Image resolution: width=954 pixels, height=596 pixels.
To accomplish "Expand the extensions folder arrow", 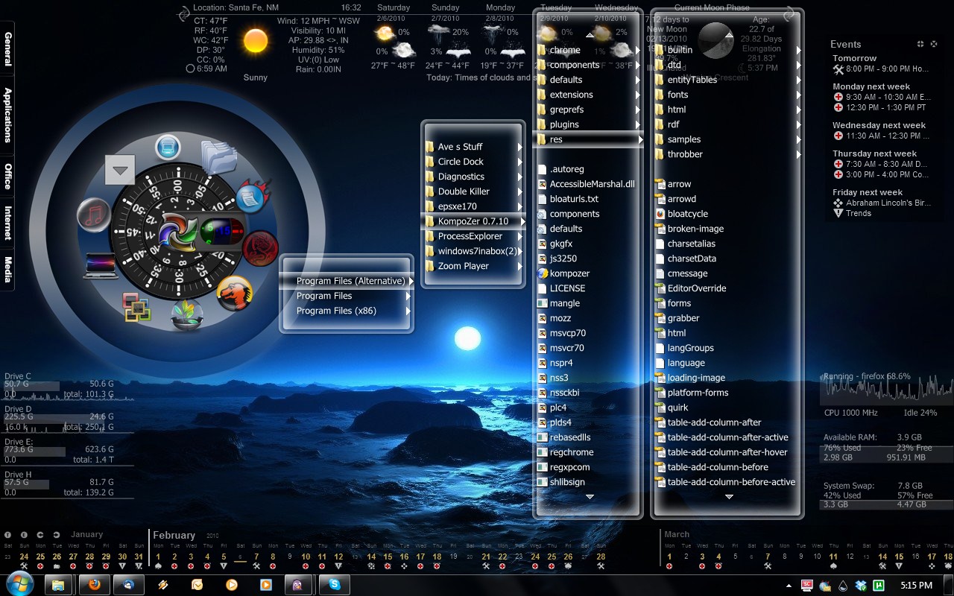I will click(x=638, y=95).
